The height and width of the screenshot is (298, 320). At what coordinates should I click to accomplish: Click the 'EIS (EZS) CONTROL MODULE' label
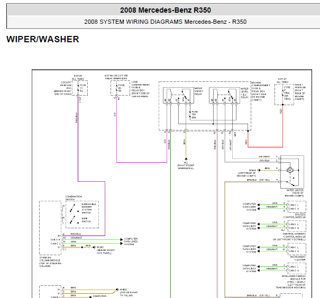tap(295, 216)
